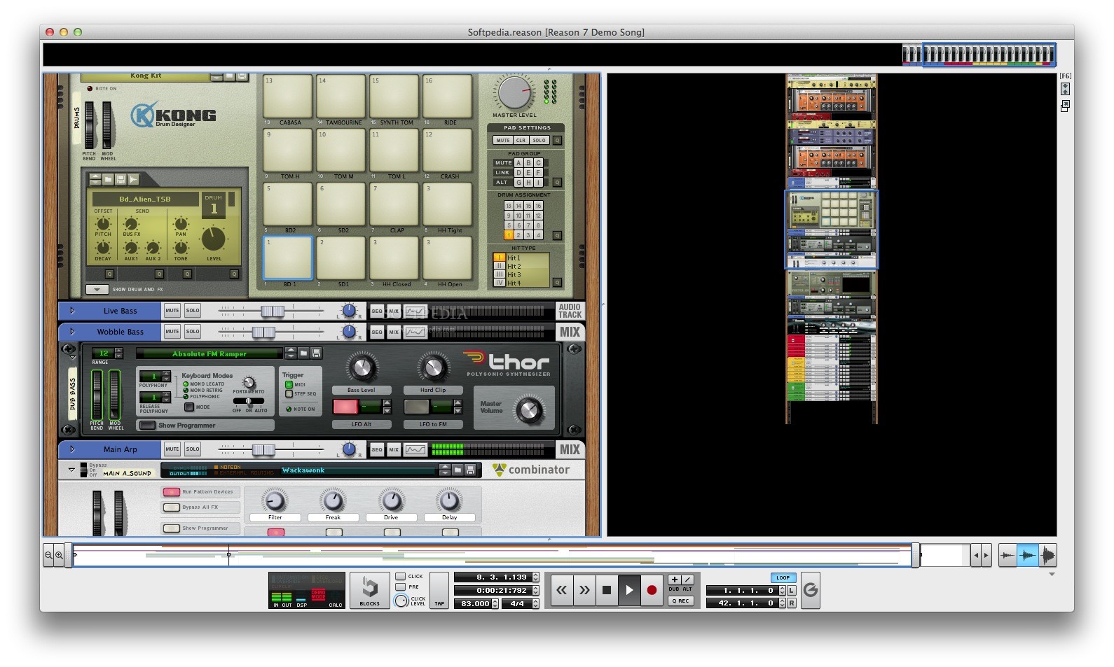Trigger the CLAP pad on Kong
This screenshot has width=1114, height=667.
[x=394, y=204]
